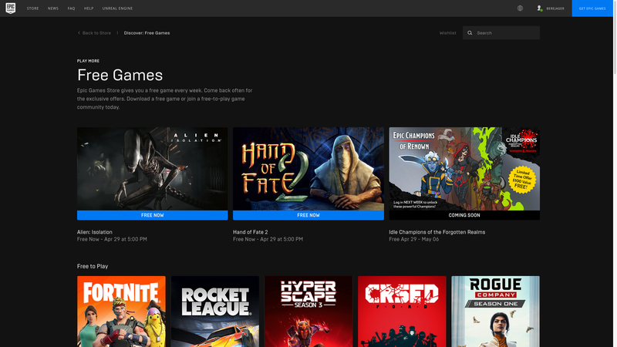This screenshot has height=347, width=617.
Task: Open the Rocket League game tile
Action: point(215,312)
